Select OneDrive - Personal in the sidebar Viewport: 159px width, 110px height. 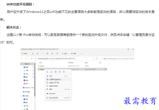coord(28,88)
